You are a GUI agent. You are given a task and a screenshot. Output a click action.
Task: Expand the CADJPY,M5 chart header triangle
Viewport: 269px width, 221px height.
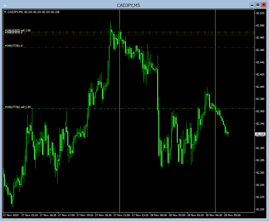[x=5, y=12]
